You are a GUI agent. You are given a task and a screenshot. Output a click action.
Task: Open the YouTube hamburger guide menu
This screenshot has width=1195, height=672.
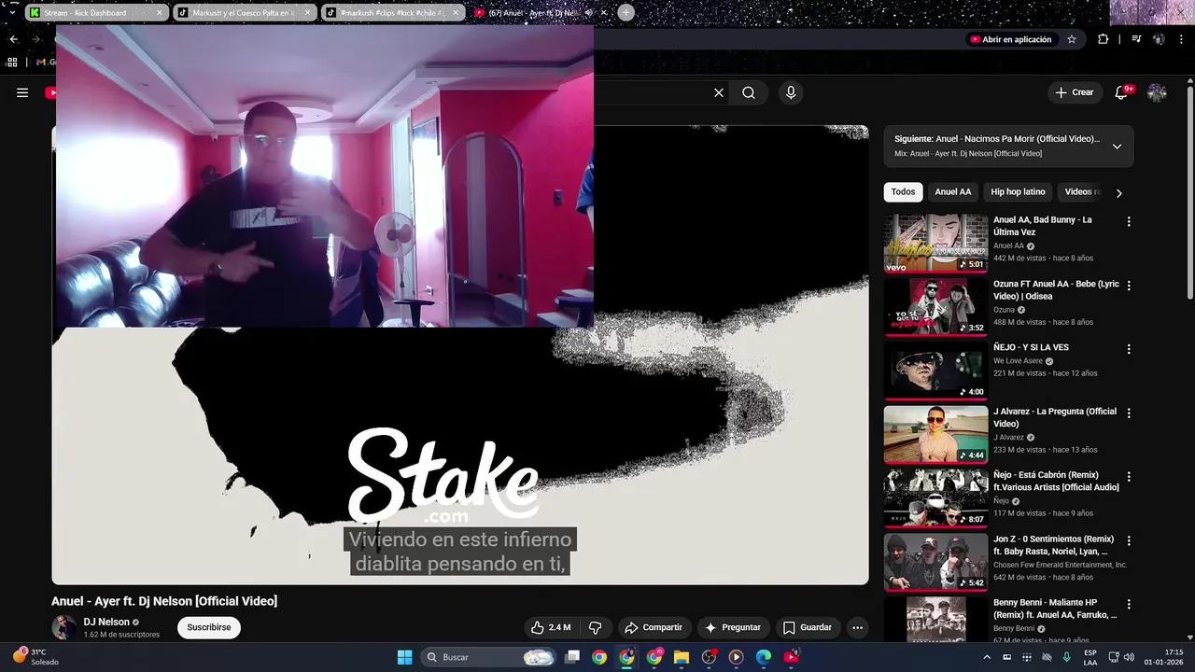pyautogui.click(x=22, y=92)
